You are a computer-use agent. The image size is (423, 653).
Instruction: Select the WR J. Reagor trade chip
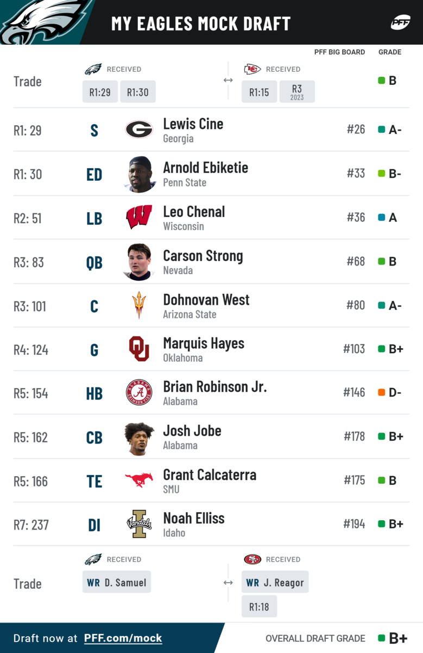pyautogui.click(x=275, y=582)
